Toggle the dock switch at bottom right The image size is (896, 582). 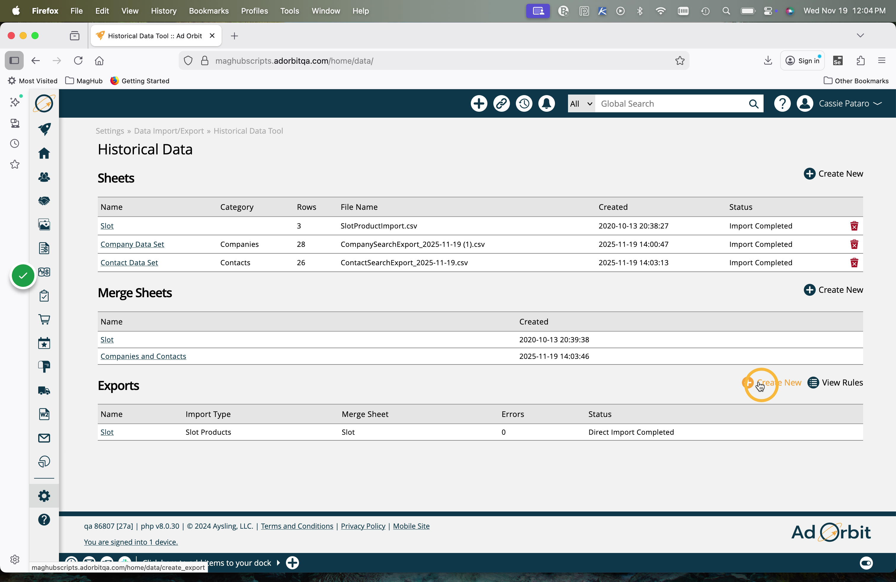866,563
